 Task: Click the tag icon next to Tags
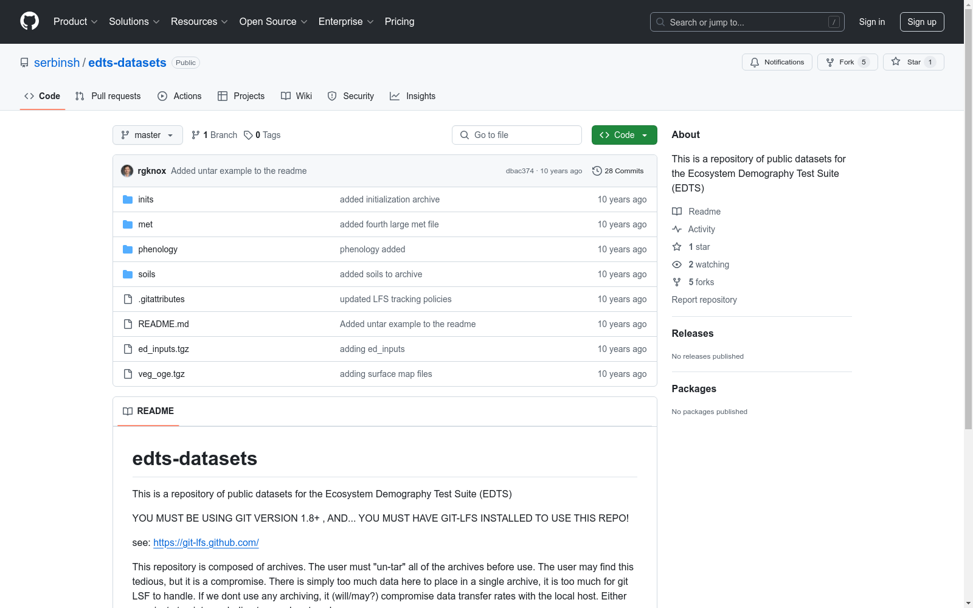click(248, 135)
